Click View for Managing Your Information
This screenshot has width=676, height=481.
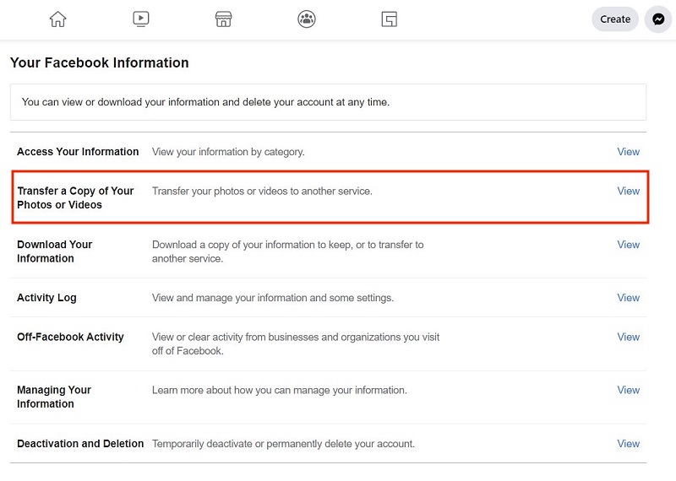point(628,390)
